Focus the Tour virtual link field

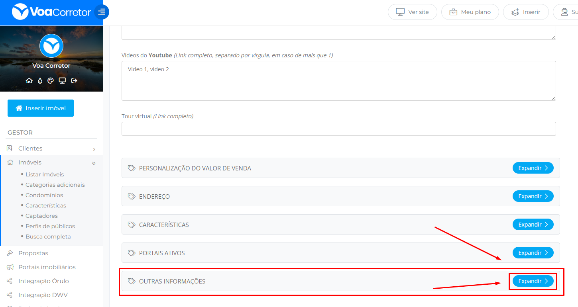coord(338,129)
